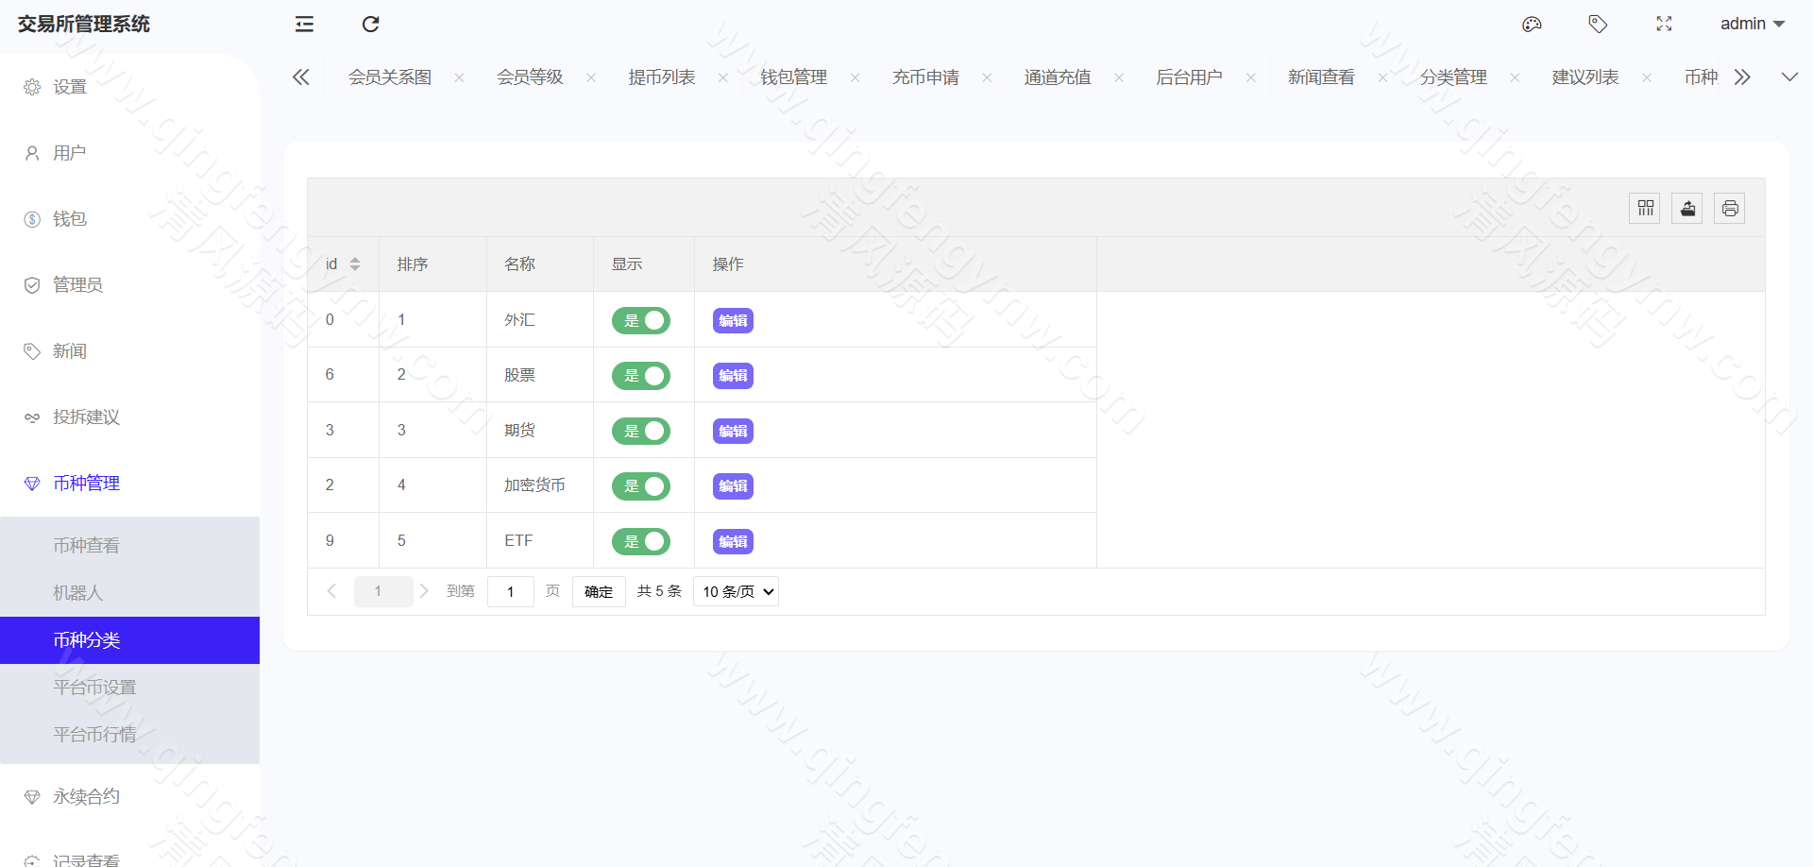Collapse the sidebar menu
This screenshot has width=1813, height=867.
coord(303,24)
